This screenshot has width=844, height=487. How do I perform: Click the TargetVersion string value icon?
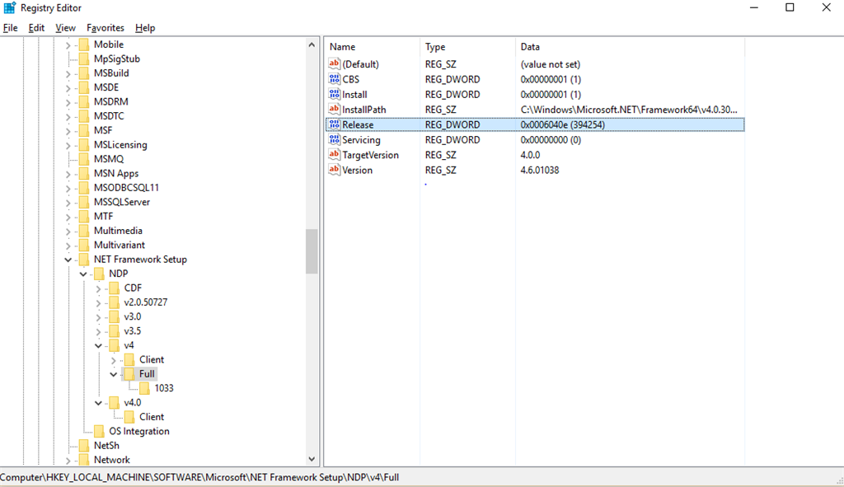tap(335, 154)
